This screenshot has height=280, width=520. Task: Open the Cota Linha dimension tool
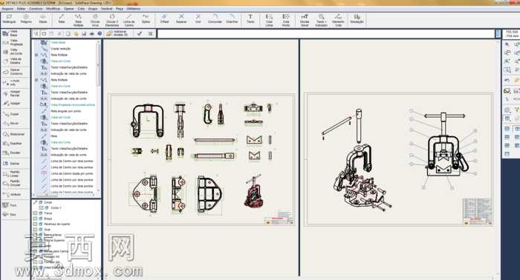point(269,20)
